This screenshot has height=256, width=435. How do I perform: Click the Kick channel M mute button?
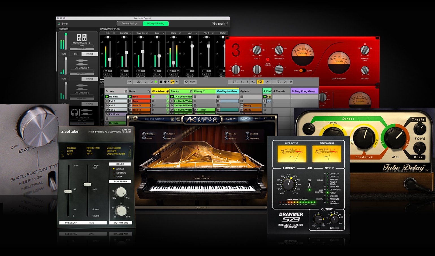[106, 74]
